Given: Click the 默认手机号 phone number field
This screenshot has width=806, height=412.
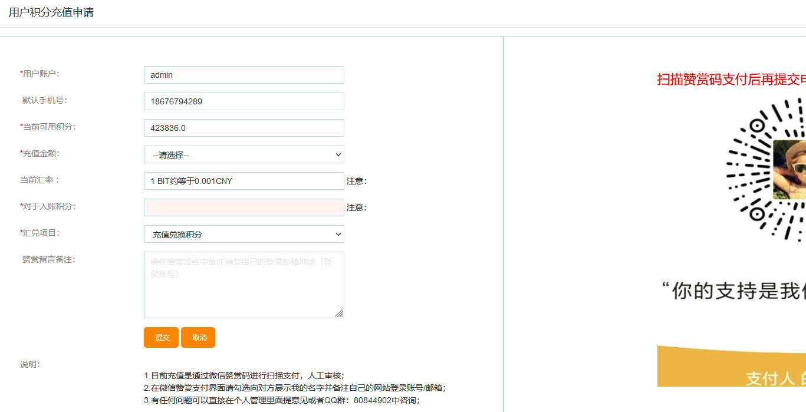Looking at the screenshot, I should [244, 101].
